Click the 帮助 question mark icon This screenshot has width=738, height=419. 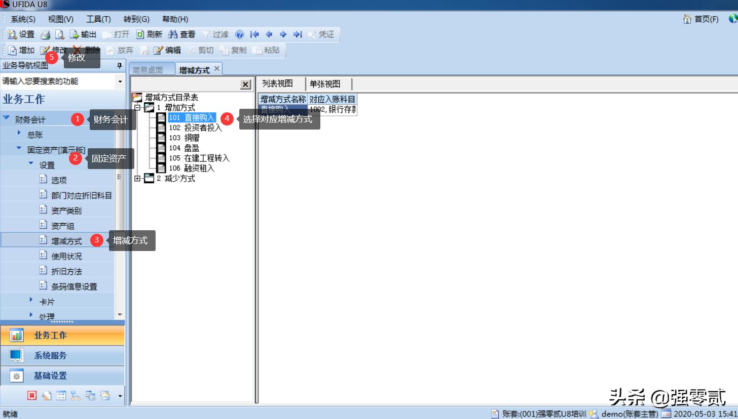click(x=239, y=34)
